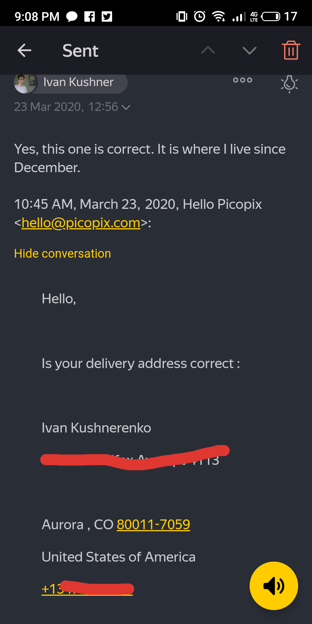The image size is (312, 624).
Task: Go back using the left arrow
Action: coord(24,51)
